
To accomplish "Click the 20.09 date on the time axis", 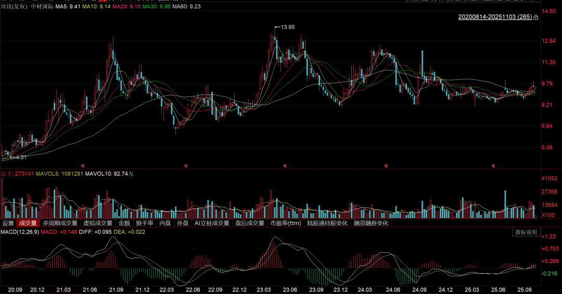I will [15, 290].
